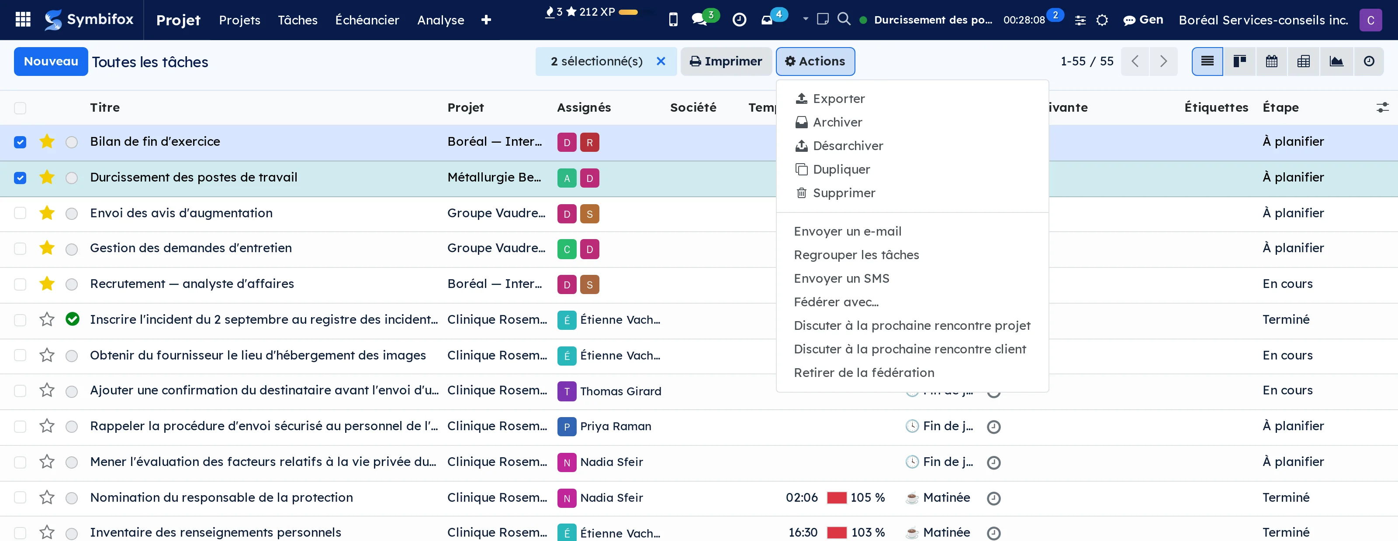Open the sliders settings icon in header

pos(1080,20)
